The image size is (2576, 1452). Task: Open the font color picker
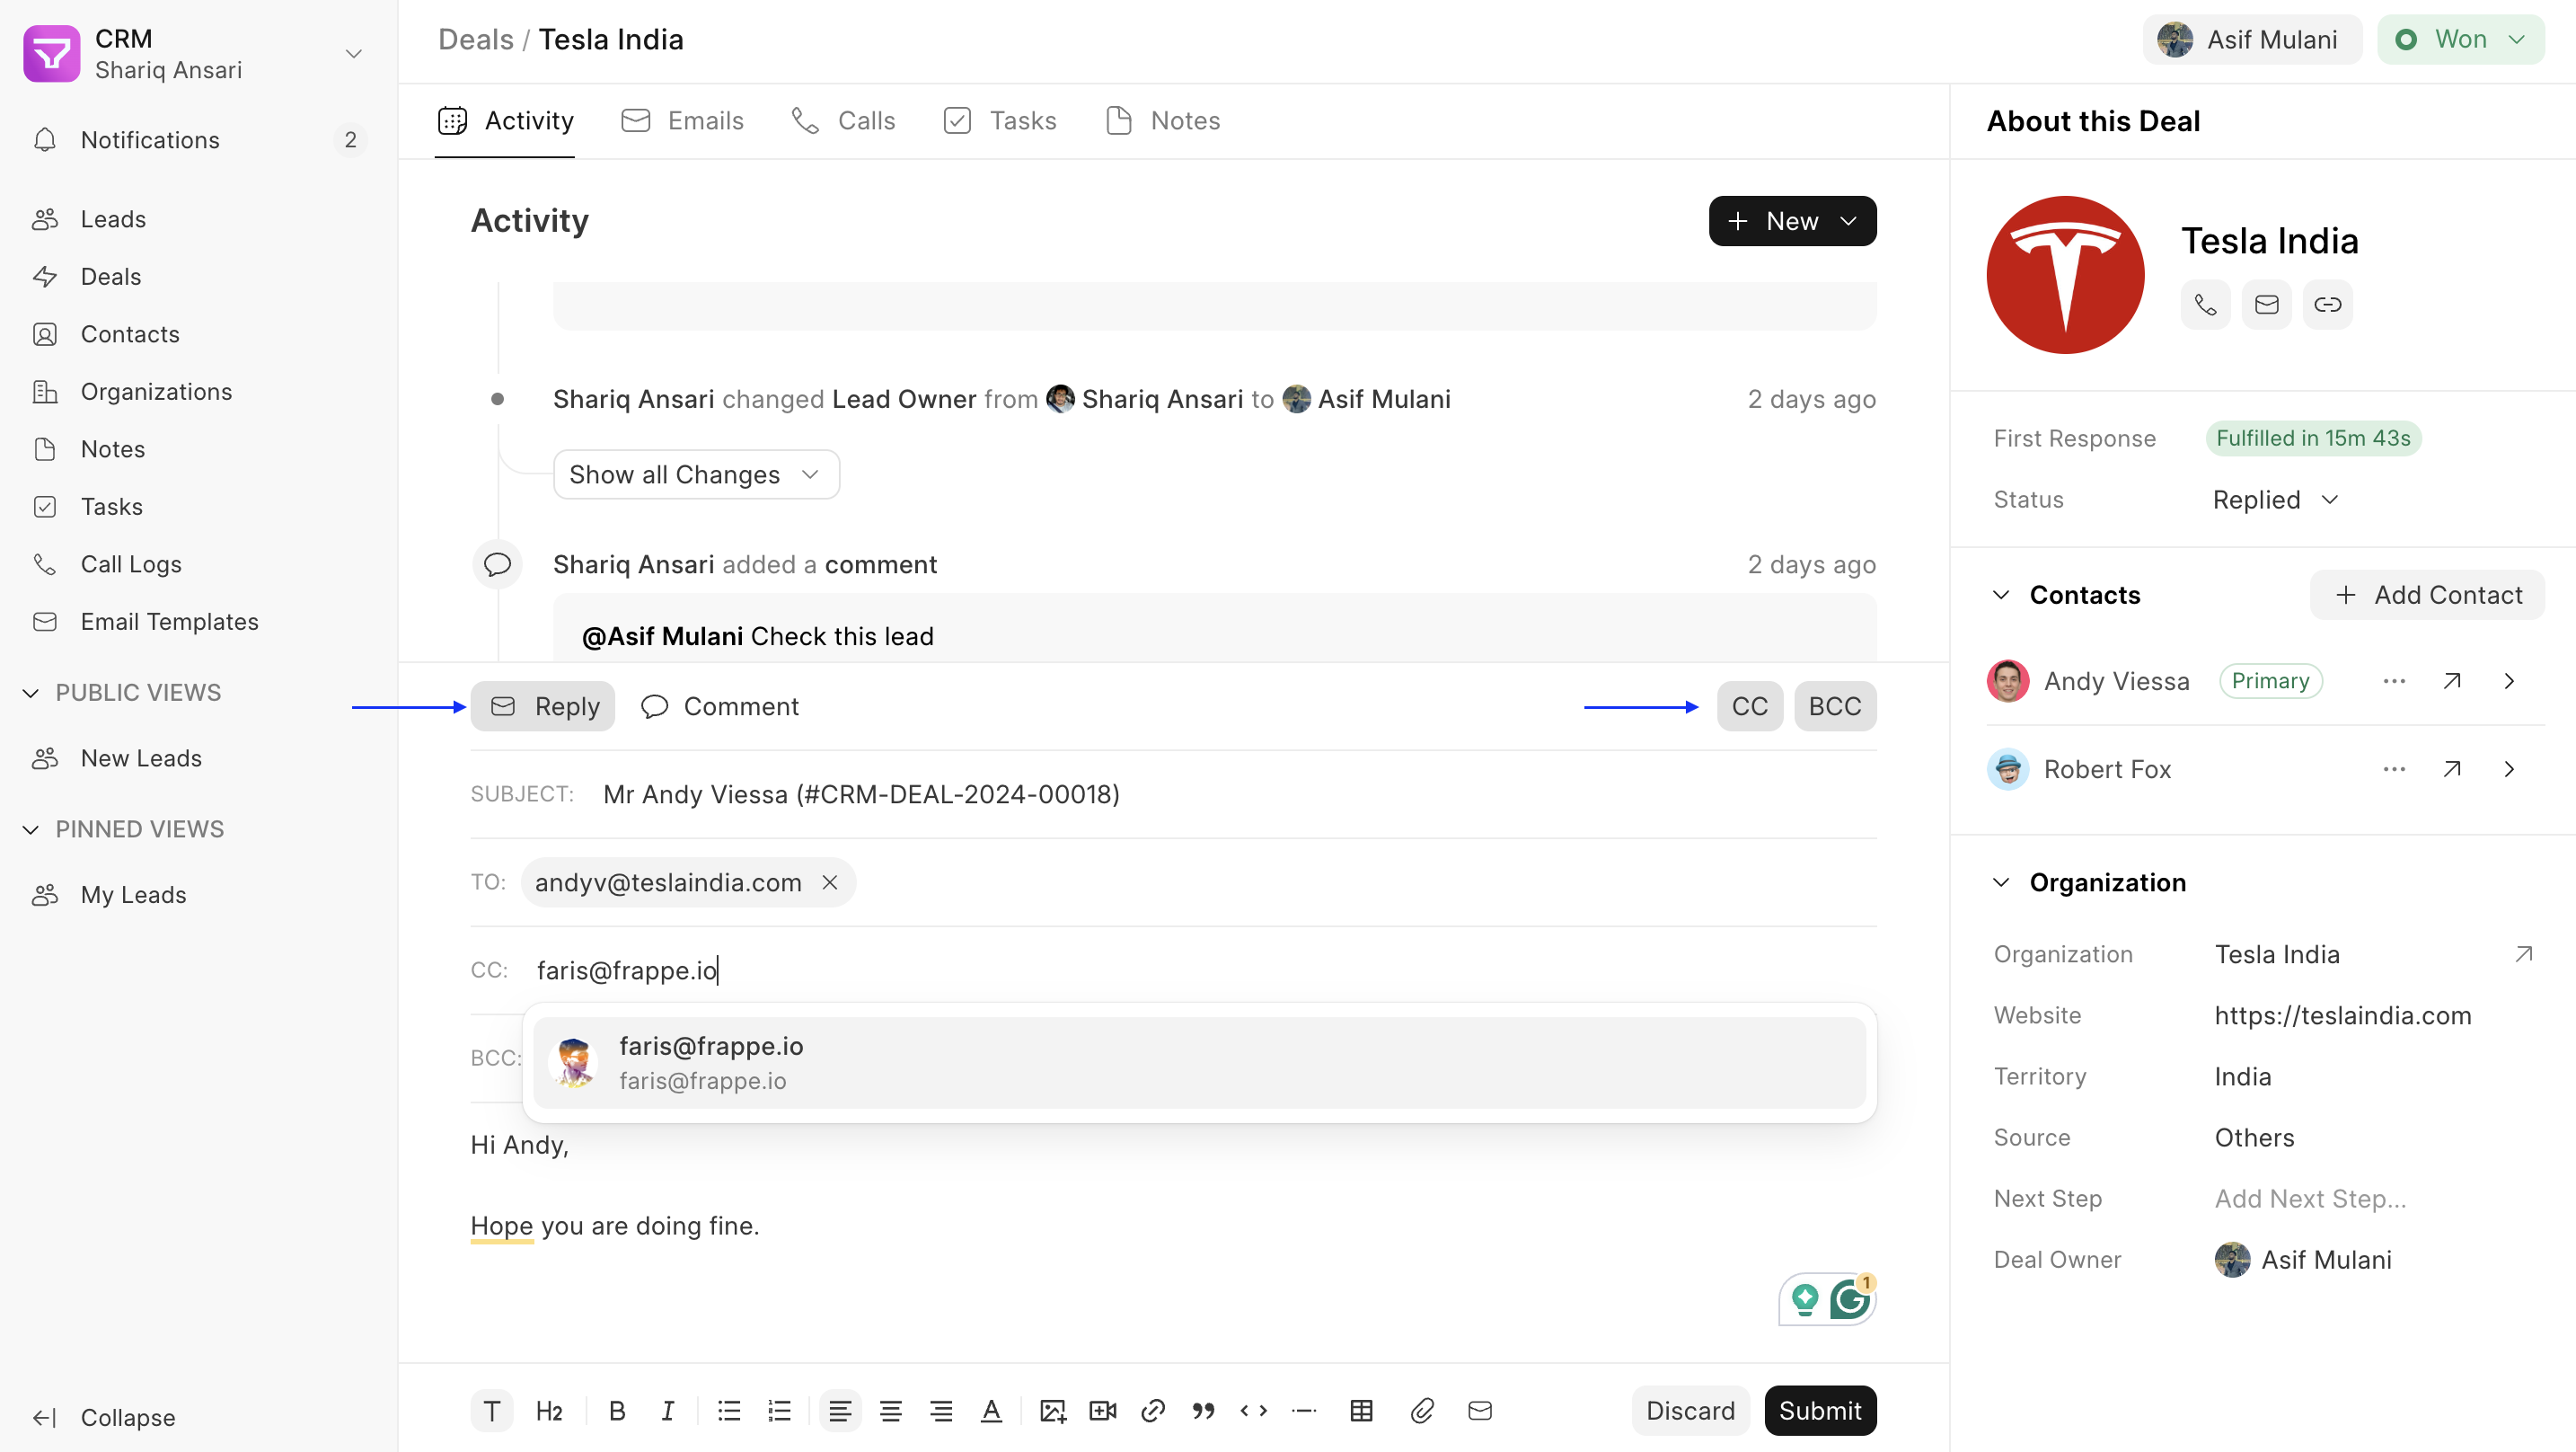click(x=991, y=1411)
